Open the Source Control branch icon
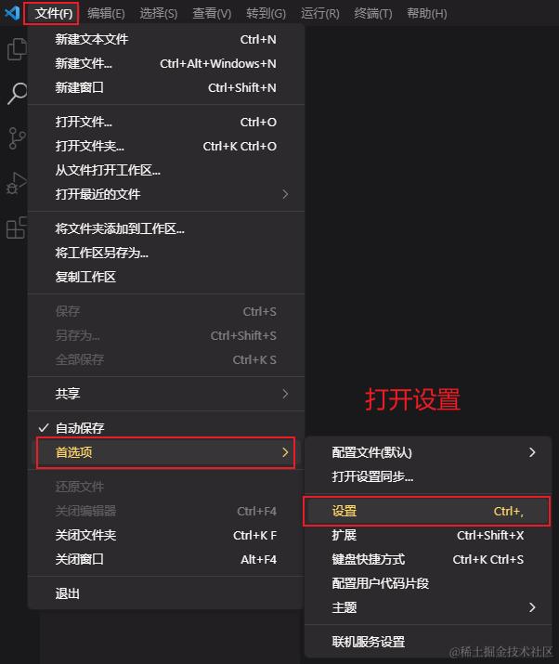Viewport: 559px width, 664px height. [17, 138]
